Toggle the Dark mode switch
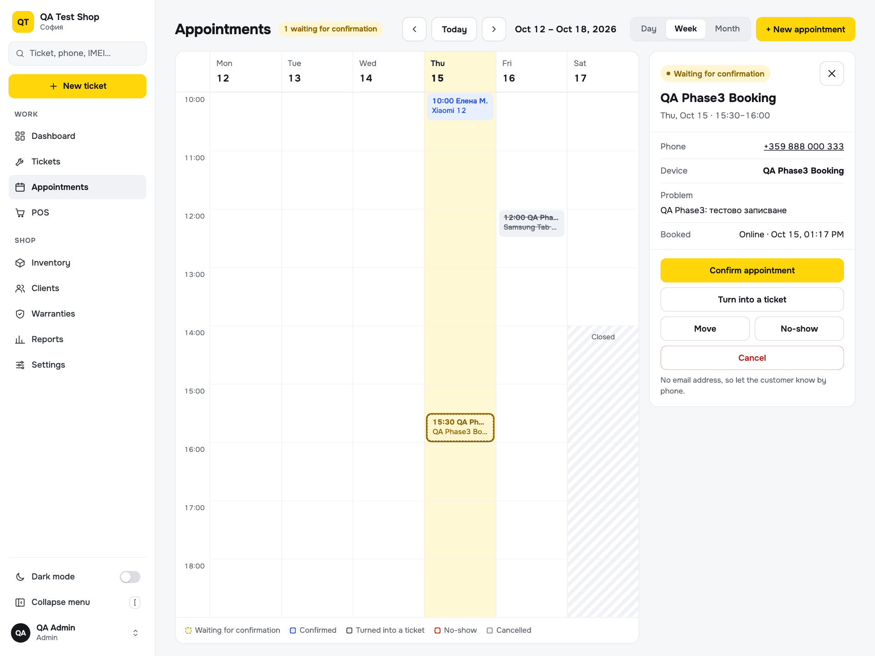This screenshot has height=656, width=875. pos(130,577)
